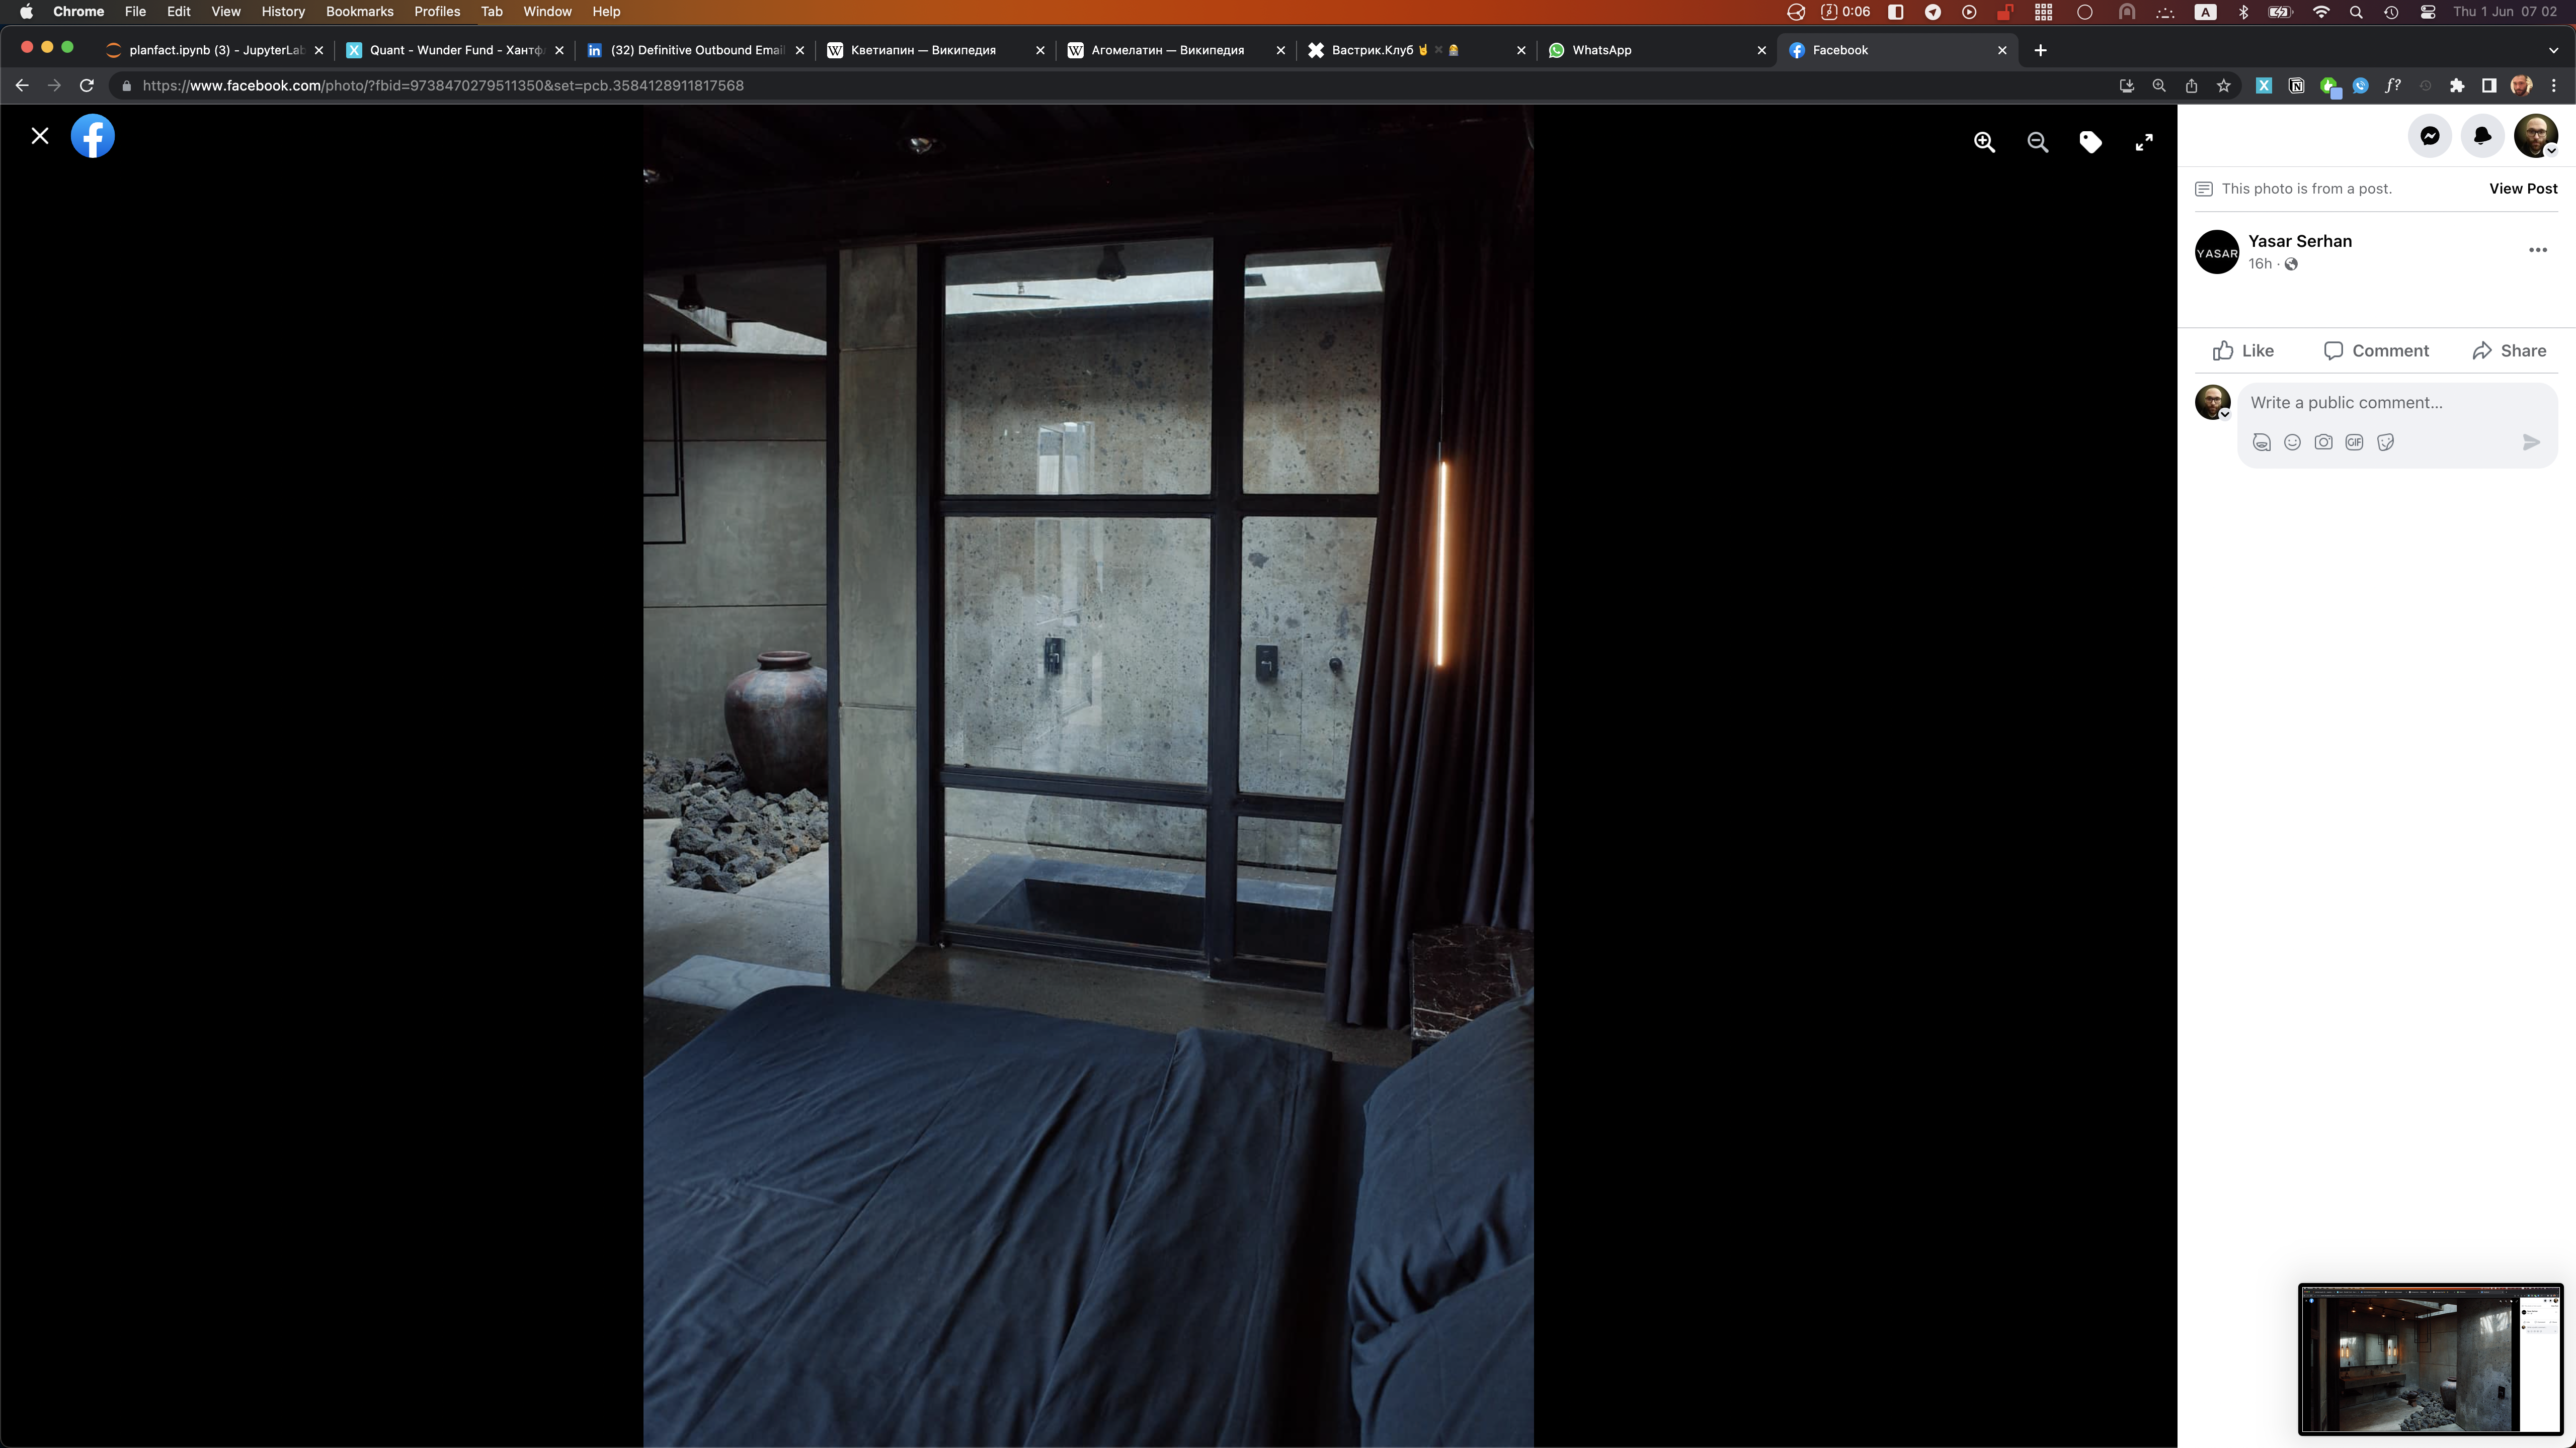Screen dimensions: 2576x1448
Task: Click the View Post link
Action: [x=2522, y=189]
